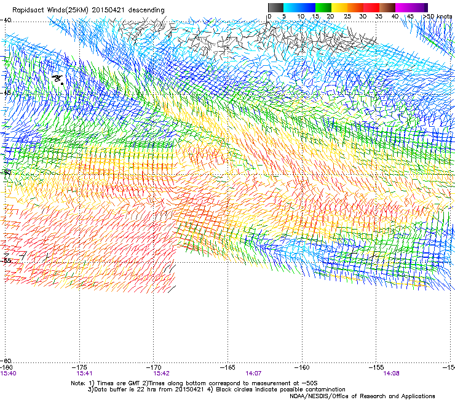Click the '15:42' pass time label
The height and width of the screenshot is (400, 455).
click(161, 374)
